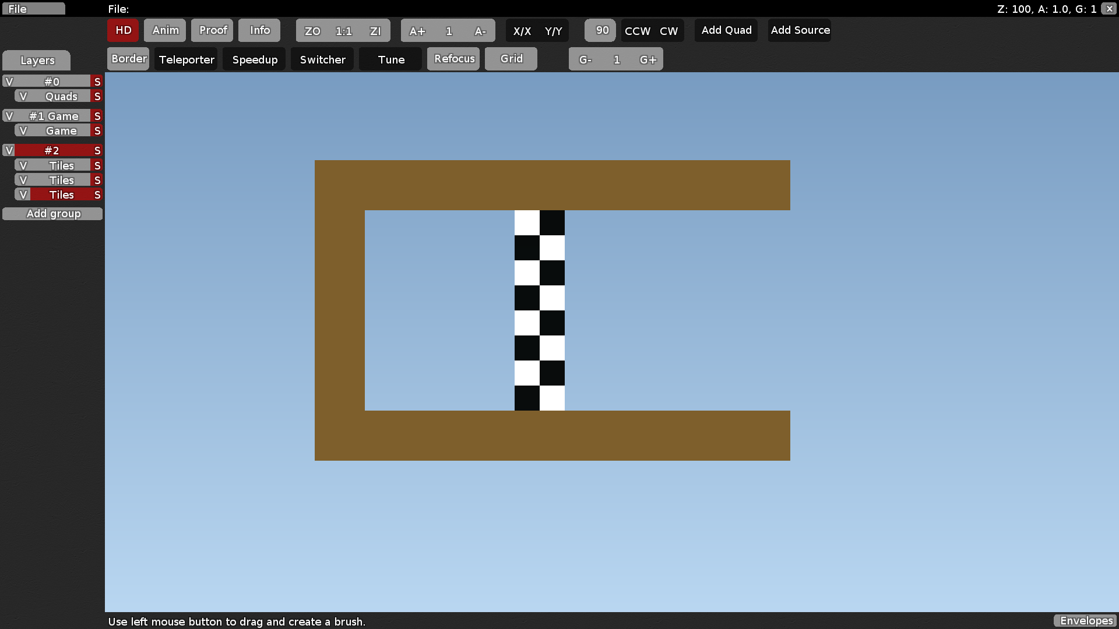Viewport: 1119px width, 629px height.
Task: Toggle HD mode in the toolbar
Action: [x=122, y=30]
